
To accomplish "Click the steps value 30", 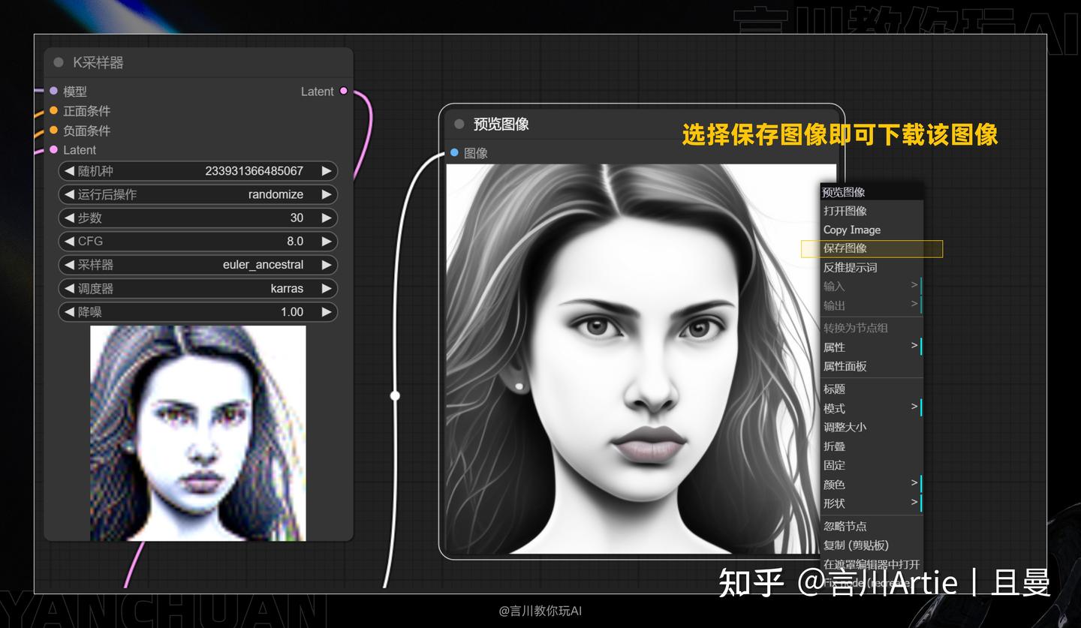I will coord(297,218).
